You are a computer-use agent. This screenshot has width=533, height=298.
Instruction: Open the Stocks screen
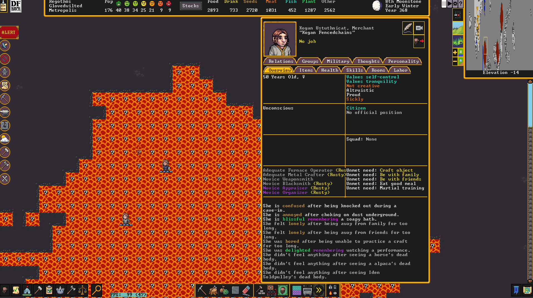[190, 6]
